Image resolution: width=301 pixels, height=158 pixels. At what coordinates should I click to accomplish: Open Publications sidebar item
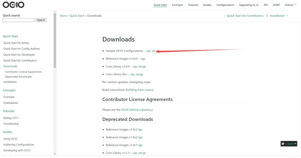[x=11, y=103]
